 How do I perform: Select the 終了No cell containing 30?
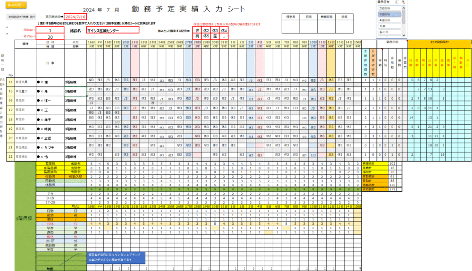[x=50, y=37]
